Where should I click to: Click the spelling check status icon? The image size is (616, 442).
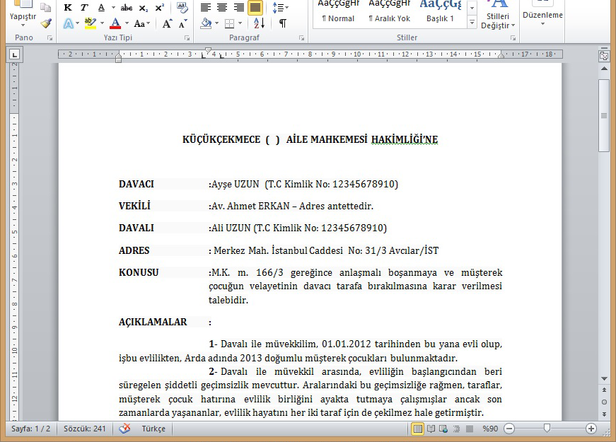124,429
